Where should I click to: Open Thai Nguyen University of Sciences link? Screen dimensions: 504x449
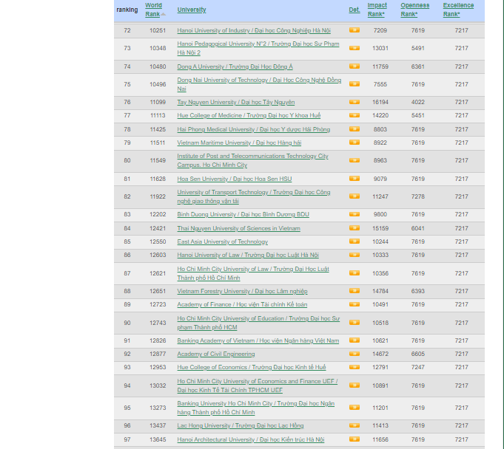coord(239,228)
